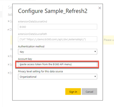Expand the section starting with P behind the dialog
114x107 pixels.
click(x=10, y=56)
